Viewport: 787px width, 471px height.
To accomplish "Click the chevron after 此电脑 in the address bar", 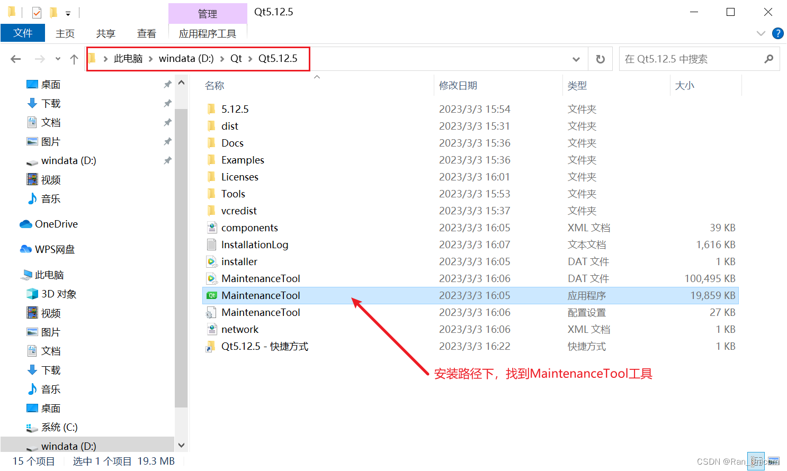I will tap(150, 59).
